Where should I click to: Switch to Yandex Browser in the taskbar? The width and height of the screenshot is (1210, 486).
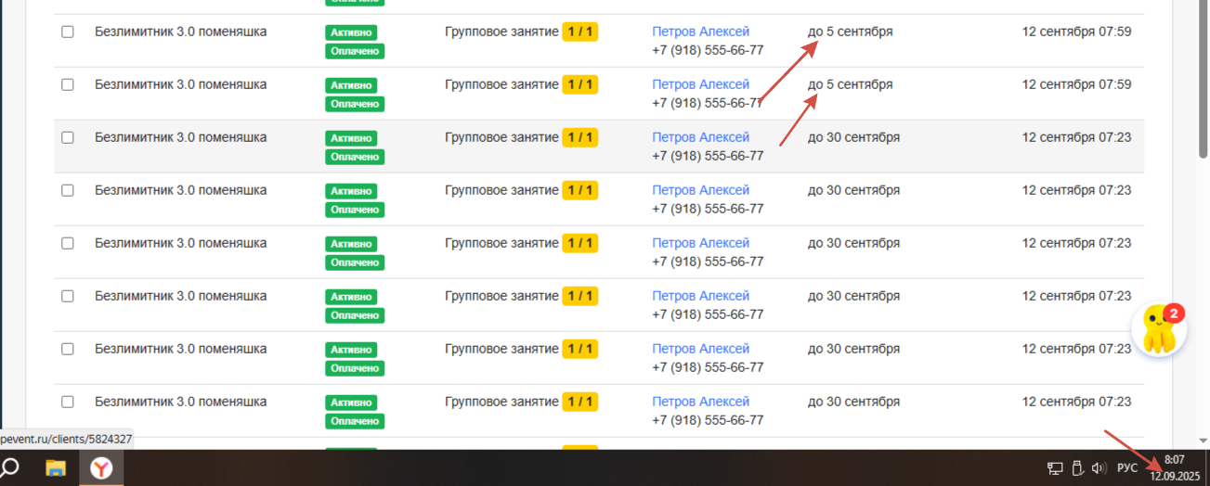pyautogui.click(x=101, y=468)
